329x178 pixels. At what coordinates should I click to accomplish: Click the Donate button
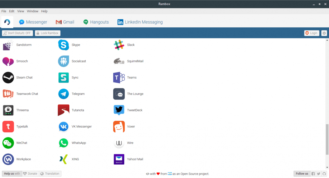30,174
